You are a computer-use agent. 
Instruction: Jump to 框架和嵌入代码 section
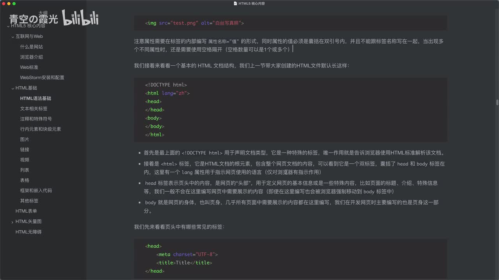36,191
